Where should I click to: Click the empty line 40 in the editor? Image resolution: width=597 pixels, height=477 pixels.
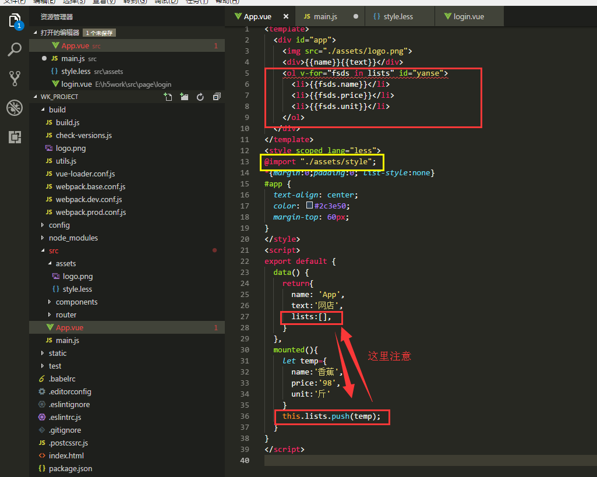point(430,460)
